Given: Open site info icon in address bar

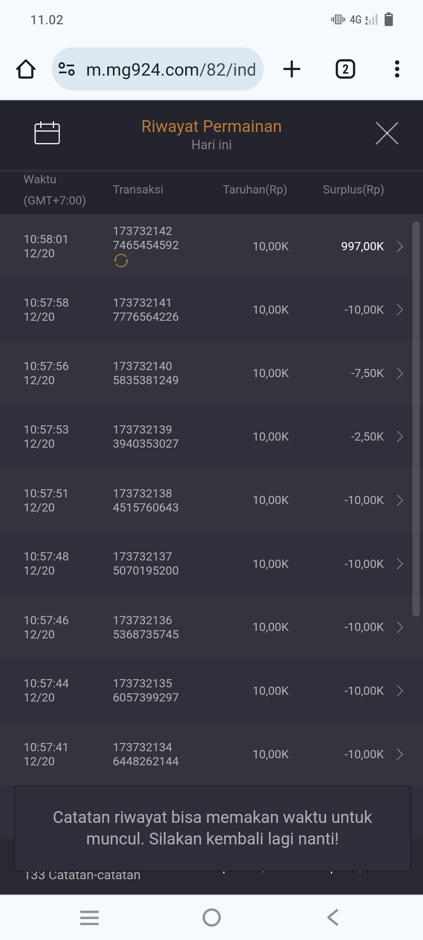Looking at the screenshot, I should click(67, 69).
